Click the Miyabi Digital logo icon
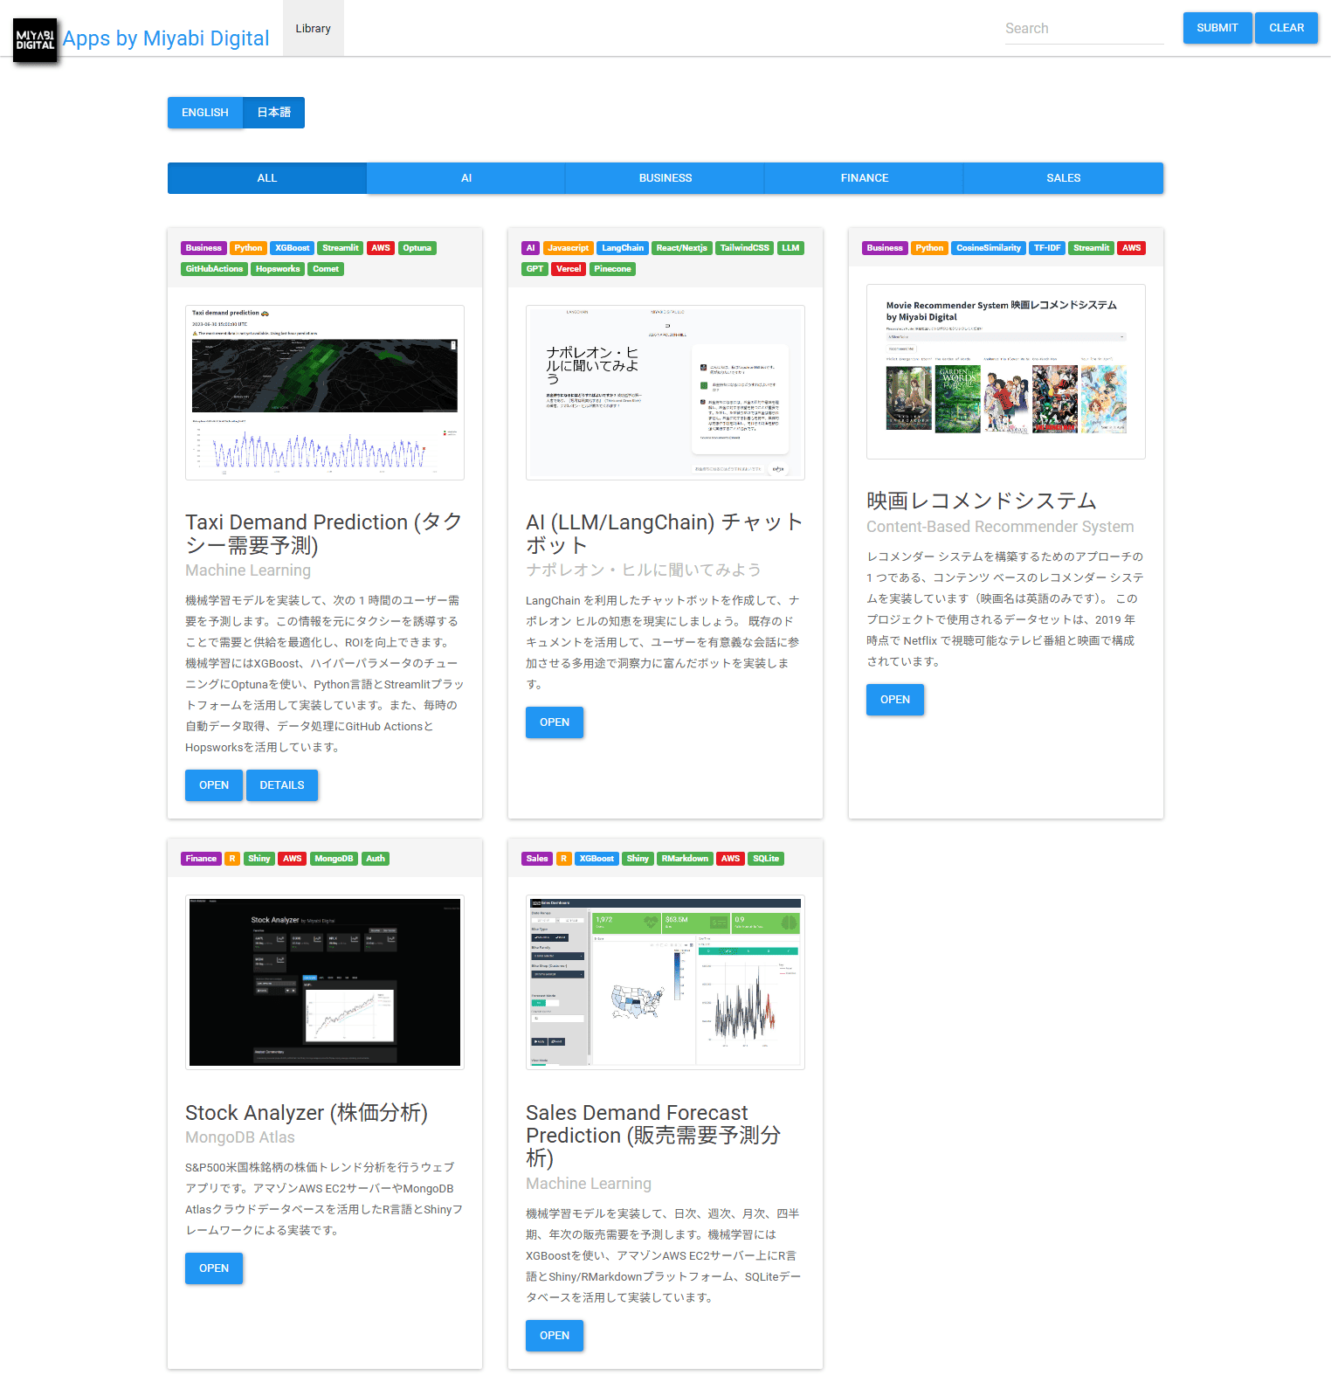 point(35,40)
